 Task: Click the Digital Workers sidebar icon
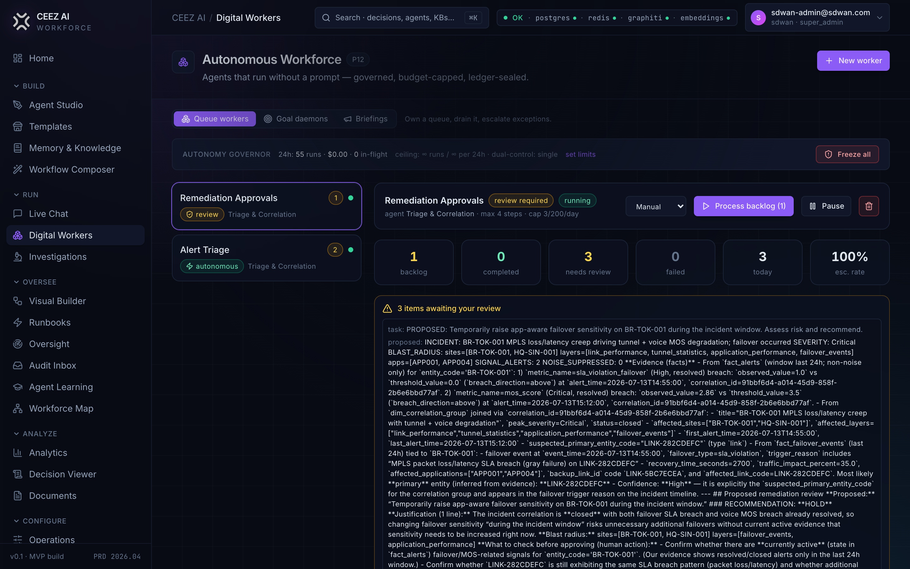pos(18,235)
